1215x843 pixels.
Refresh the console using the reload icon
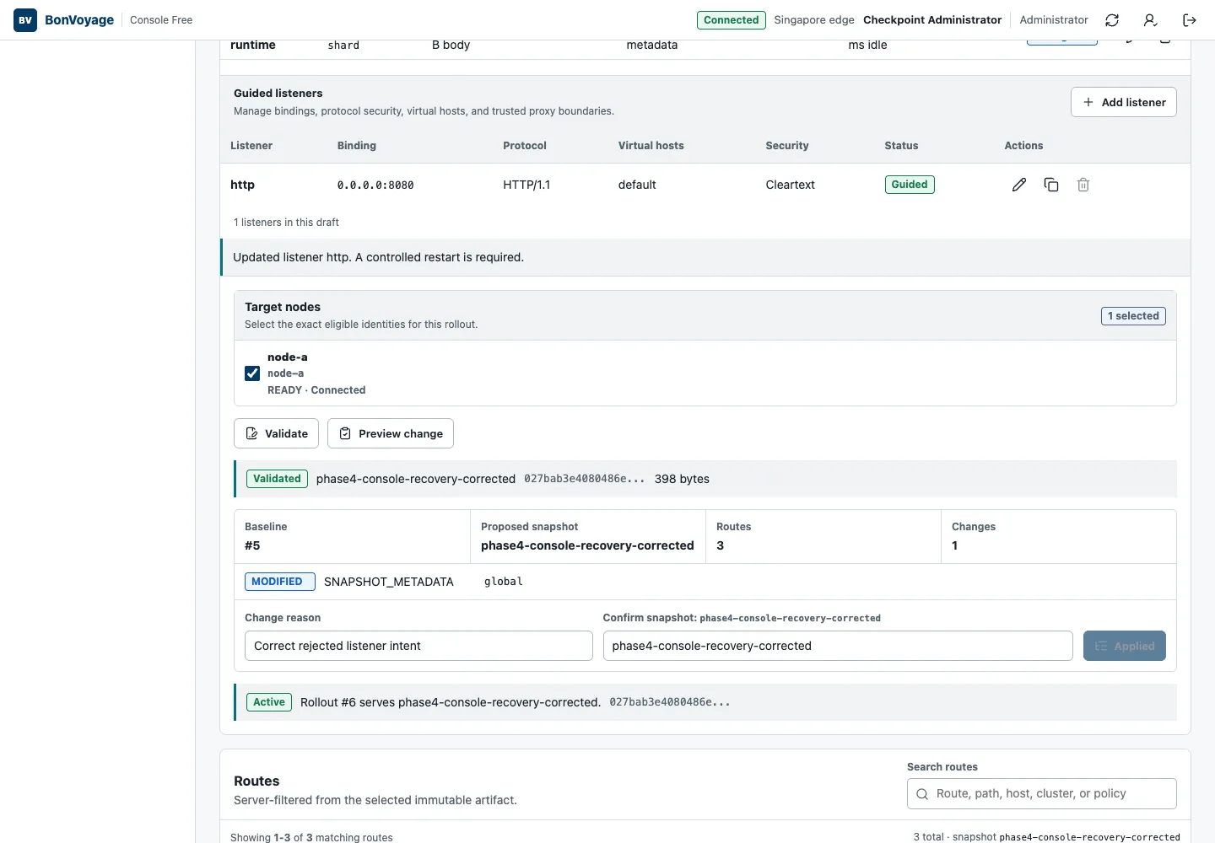[1112, 20]
